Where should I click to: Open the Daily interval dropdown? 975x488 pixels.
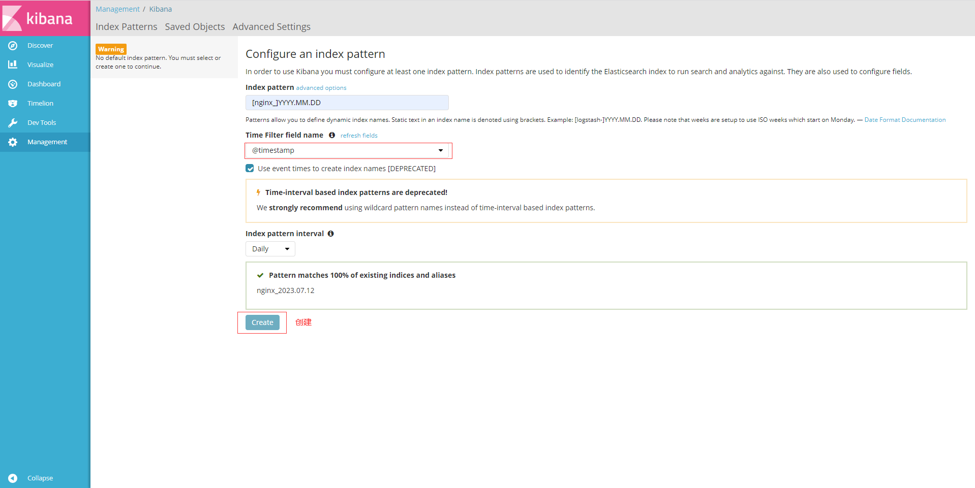(270, 249)
